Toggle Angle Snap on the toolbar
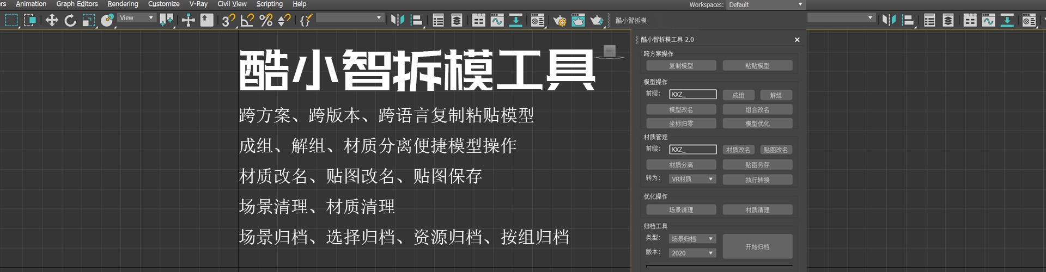This screenshot has width=1046, height=272. (247, 21)
